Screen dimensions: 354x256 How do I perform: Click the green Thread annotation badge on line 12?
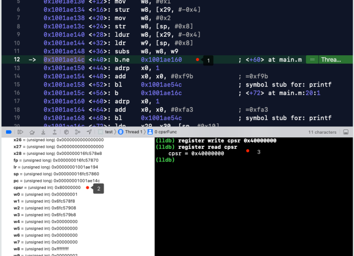(330, 60)
